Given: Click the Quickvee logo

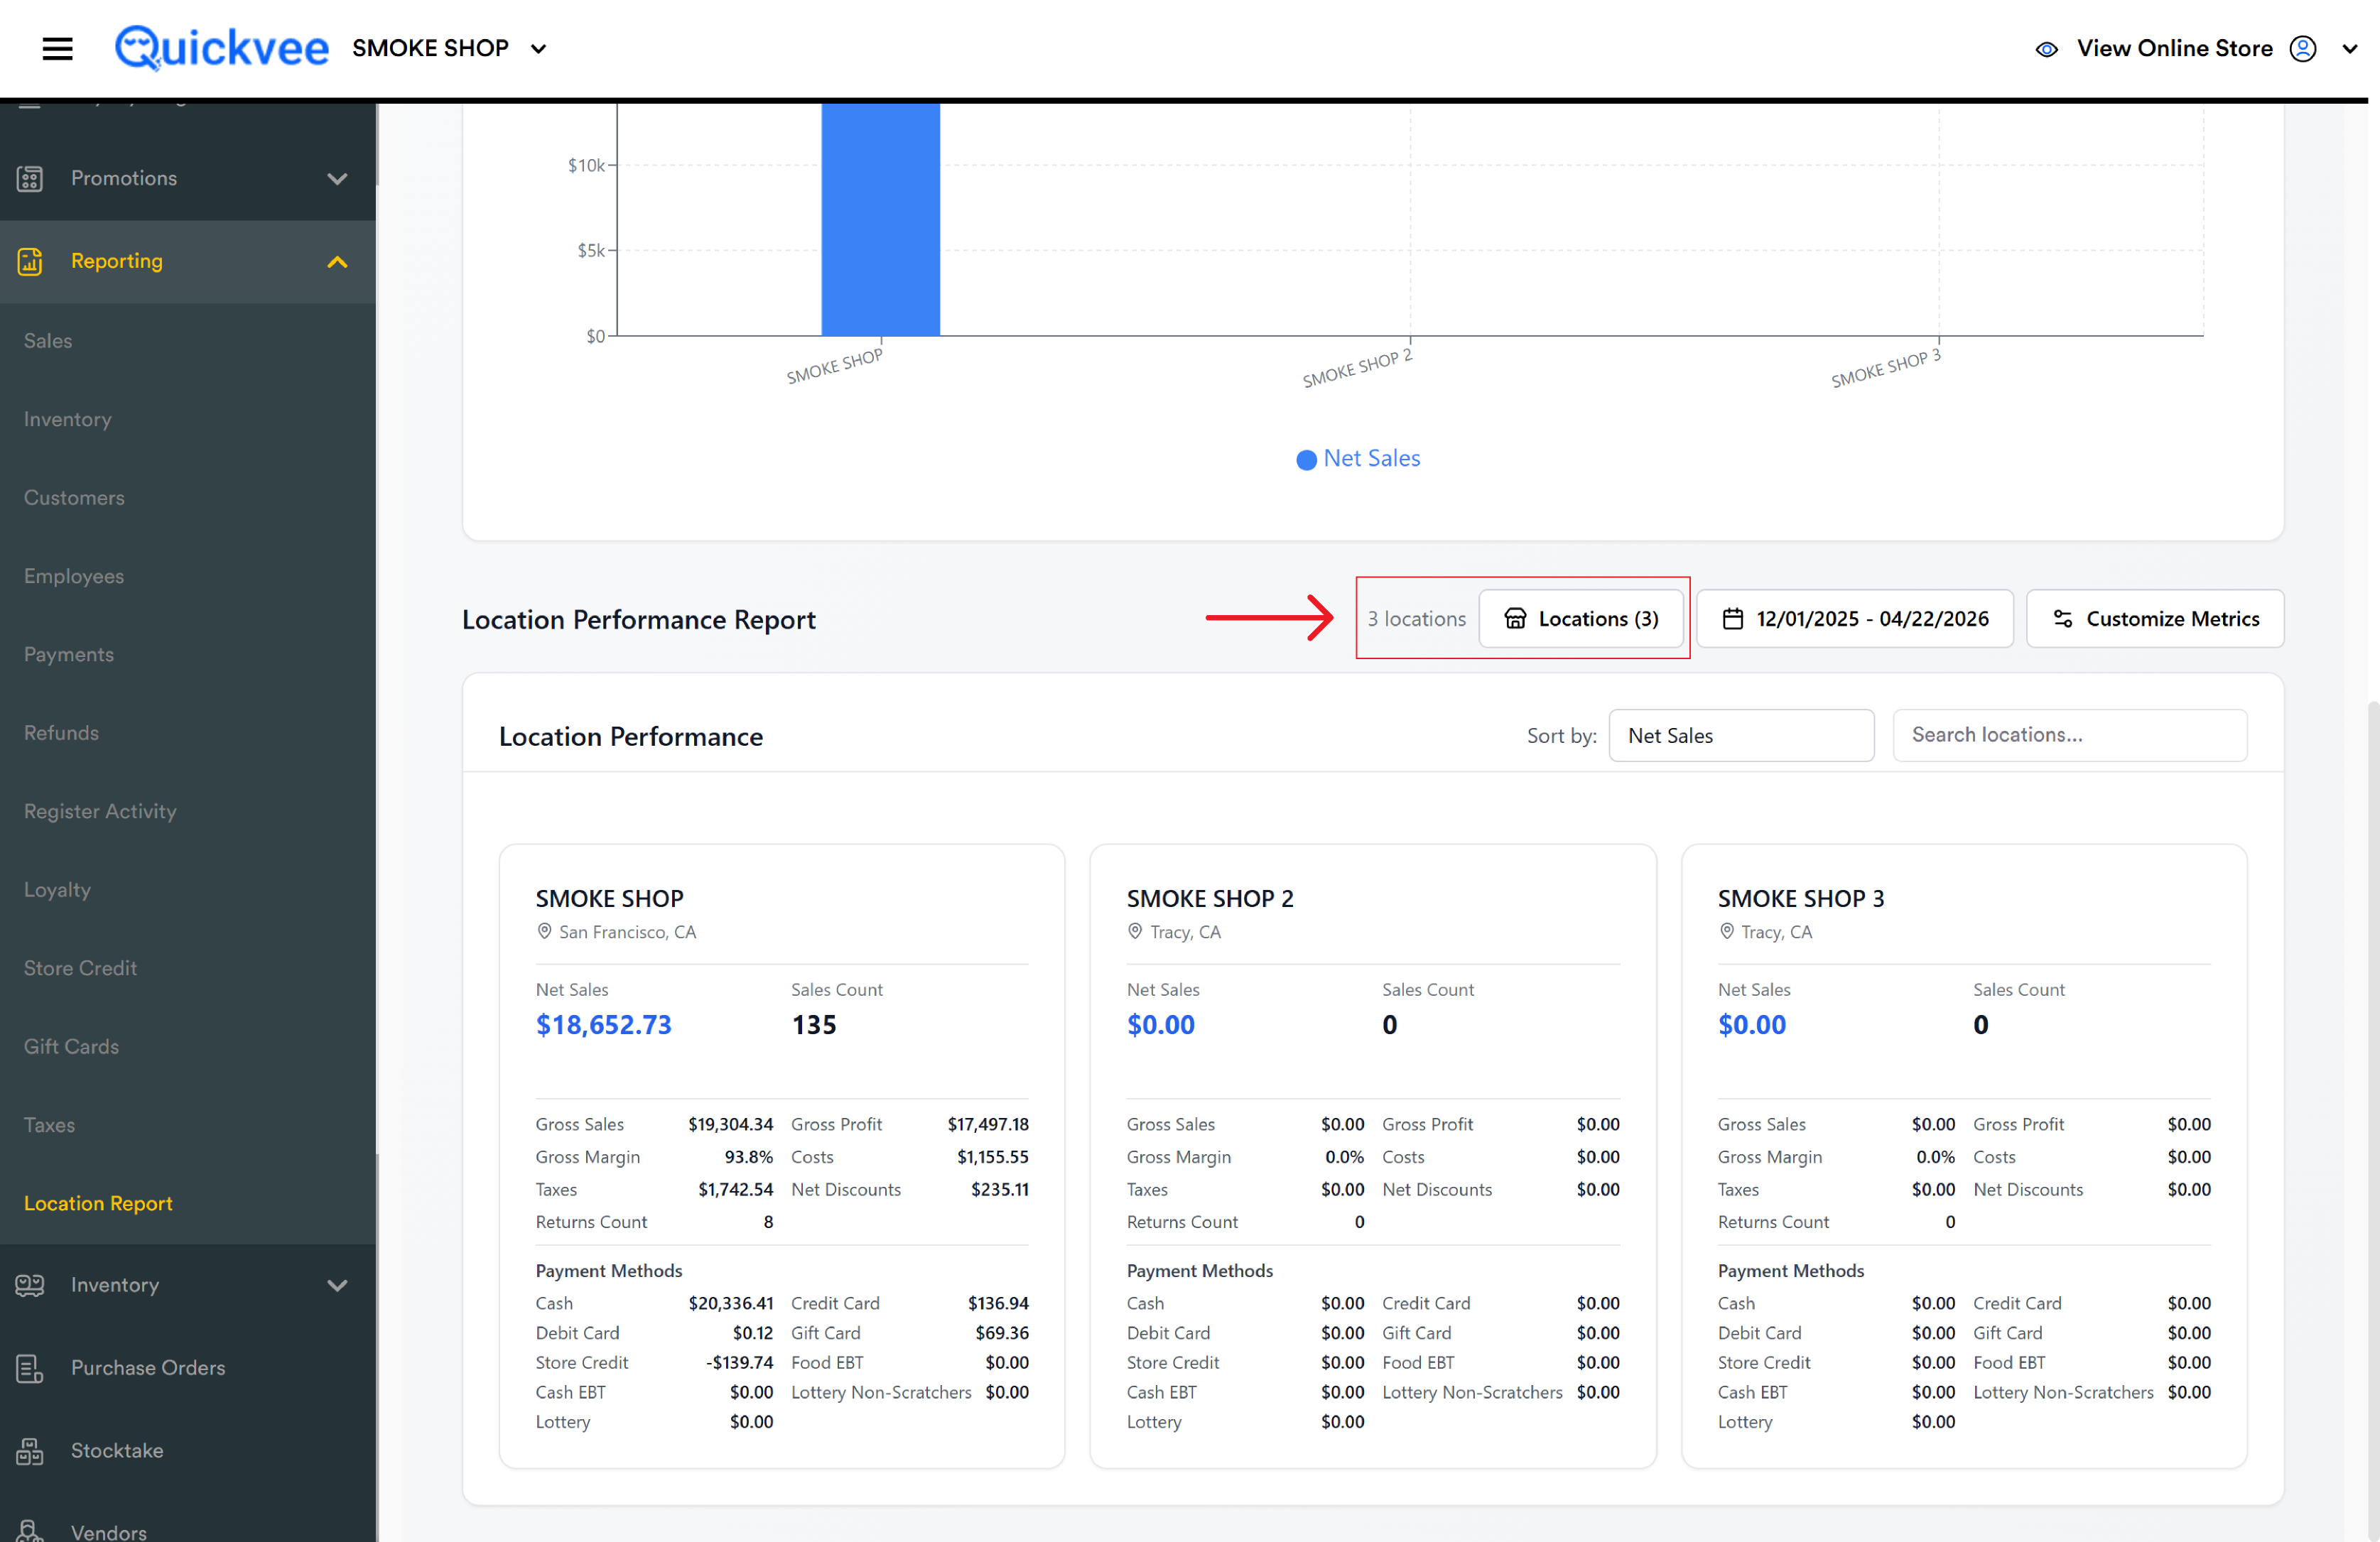Looking at the screenshot, I should point(221,48).
